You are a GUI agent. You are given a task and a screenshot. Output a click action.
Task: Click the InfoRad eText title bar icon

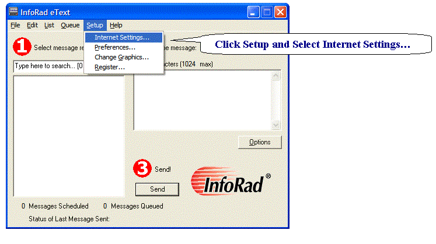click(x=13, y=12)
